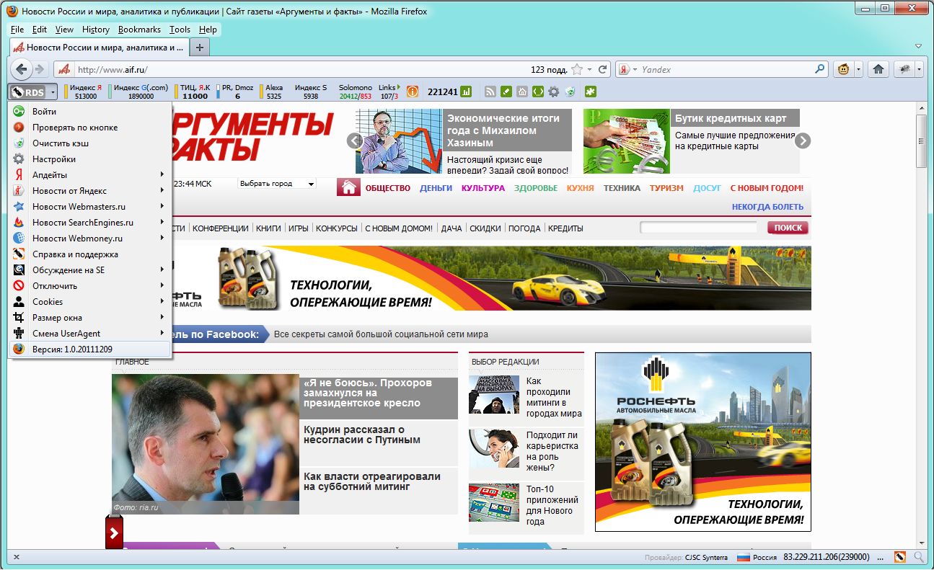Viewport: 934px width, 570px height.
Task: Click the RDS bar button
Action: tap(29, 92)
